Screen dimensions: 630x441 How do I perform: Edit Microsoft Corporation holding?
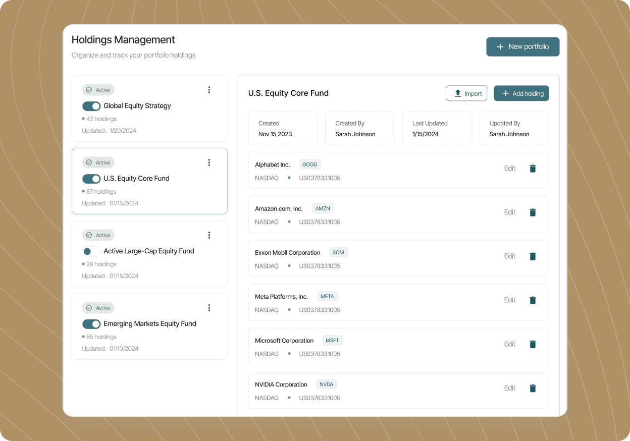click(x=510, y=344)
